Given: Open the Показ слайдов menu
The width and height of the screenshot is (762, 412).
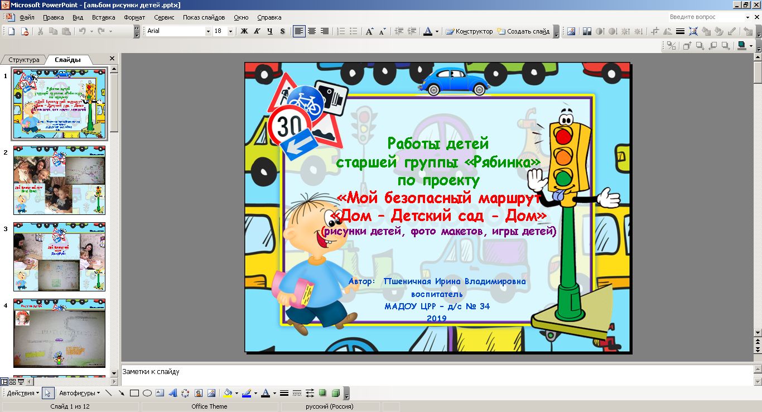Looking at the screenshot, I should pyautogui.click(x=204, y=17).
